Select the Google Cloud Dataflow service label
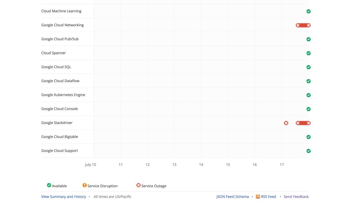 pos(60,81)
